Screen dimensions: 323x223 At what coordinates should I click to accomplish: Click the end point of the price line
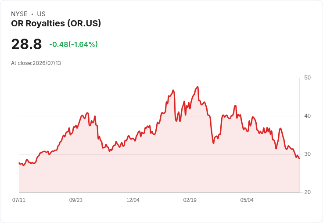click(x=299, y=158)
